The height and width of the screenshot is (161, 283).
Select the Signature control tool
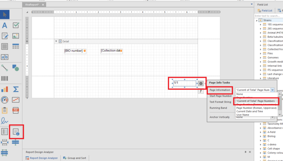(x=4, y=121)
